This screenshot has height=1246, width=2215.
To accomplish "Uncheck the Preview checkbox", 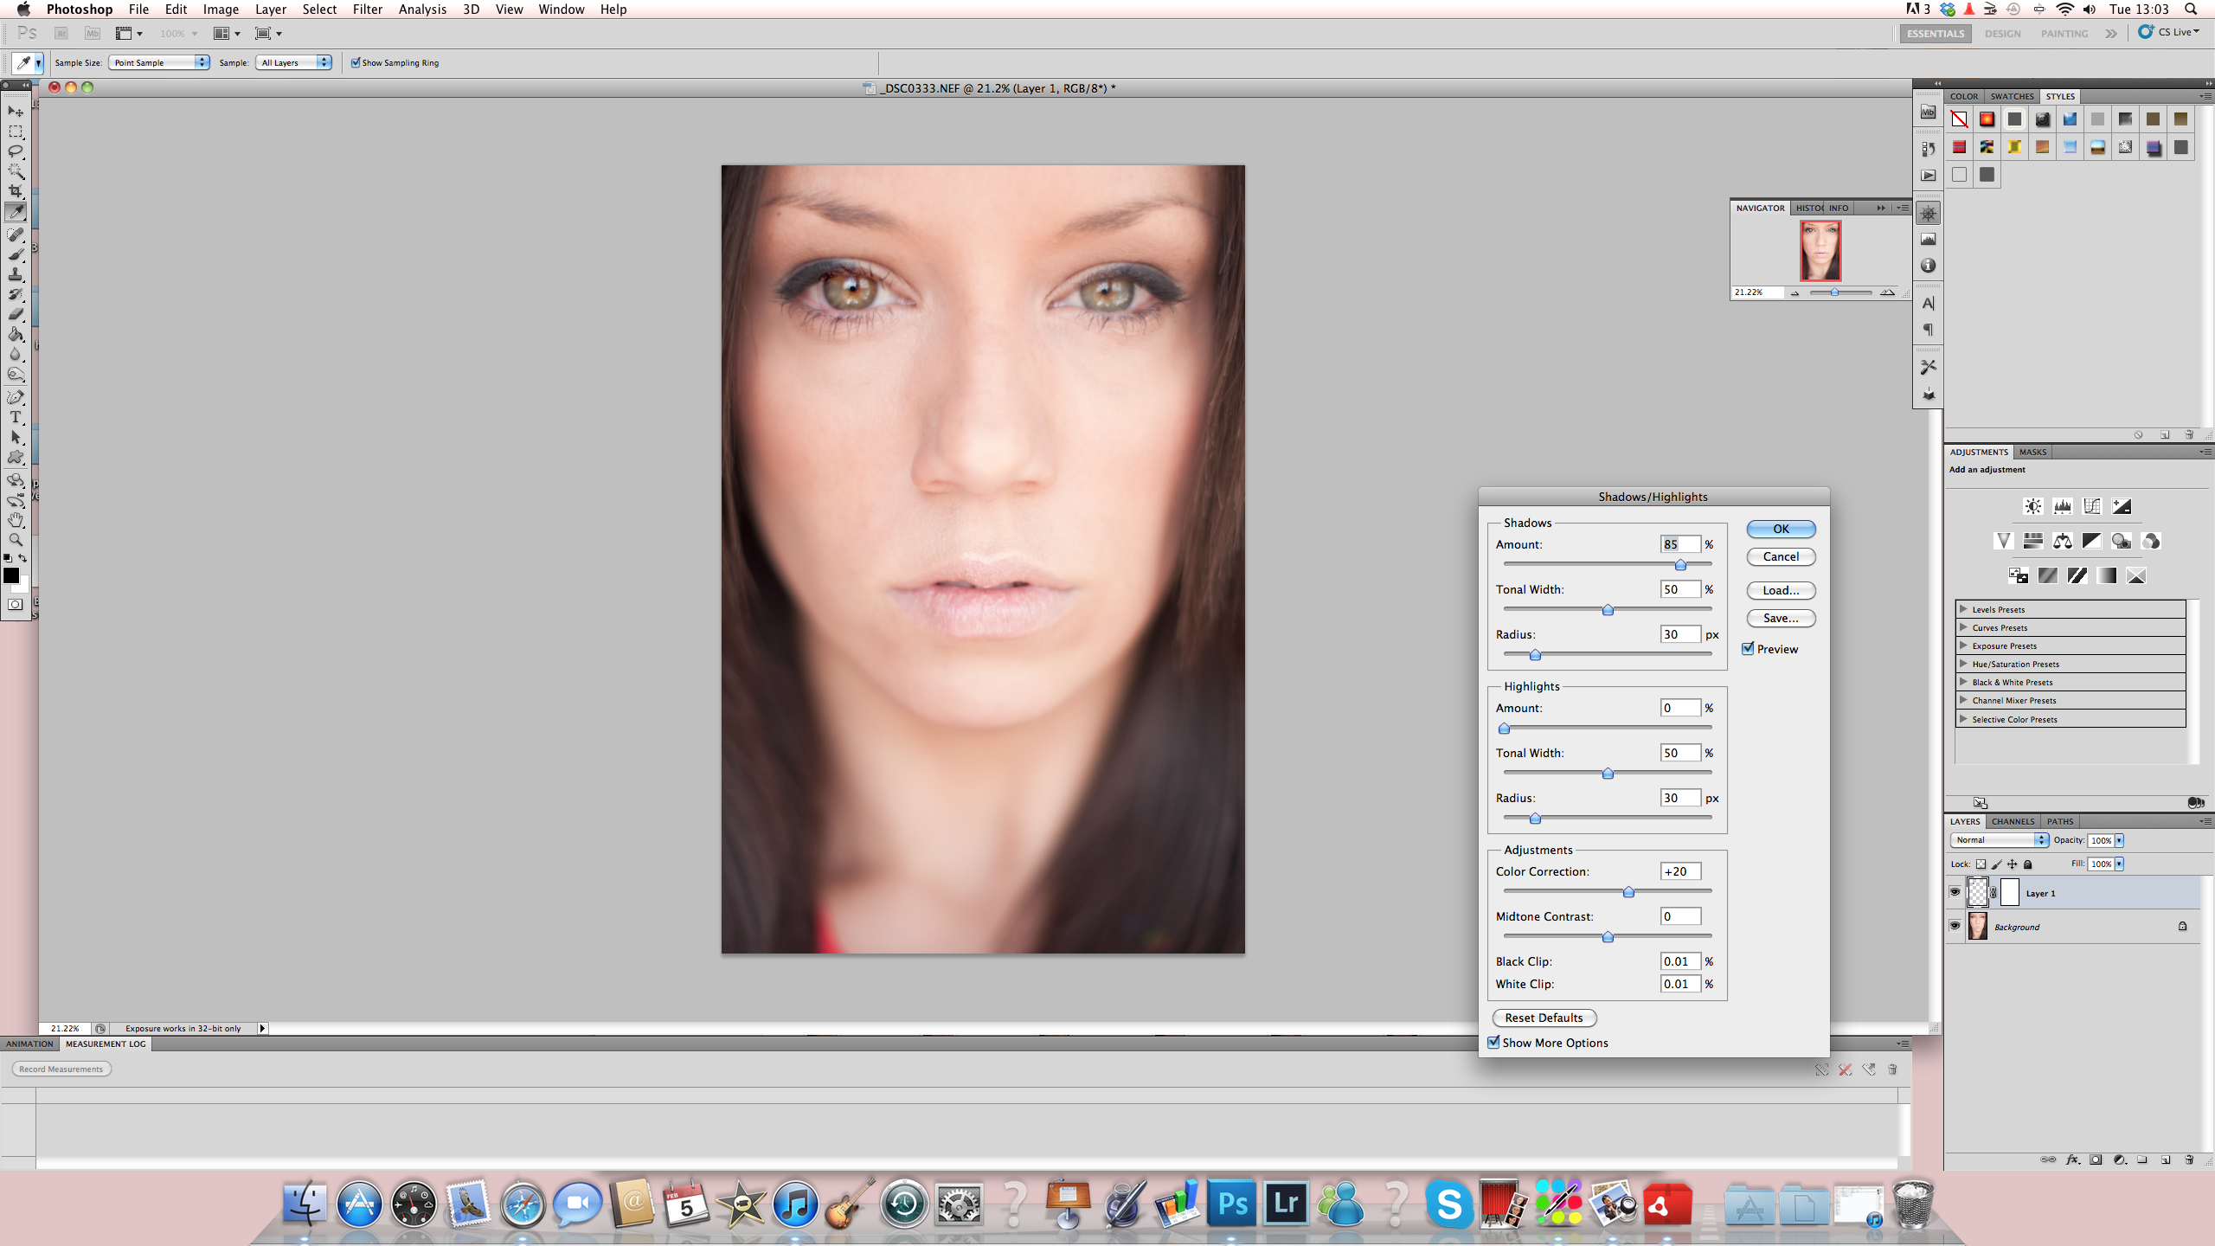I will click(x=1748, y=649).
